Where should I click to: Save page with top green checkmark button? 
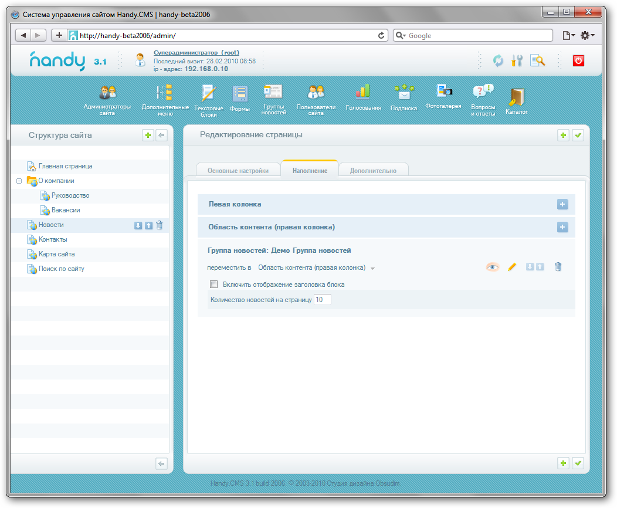[578, 136]
